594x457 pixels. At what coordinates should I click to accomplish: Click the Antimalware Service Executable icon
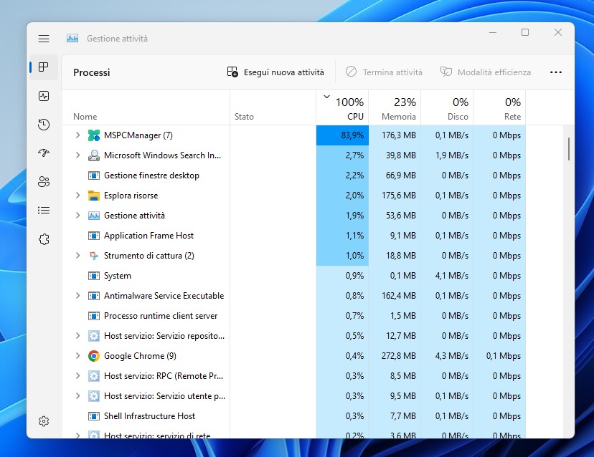point(93,296)
